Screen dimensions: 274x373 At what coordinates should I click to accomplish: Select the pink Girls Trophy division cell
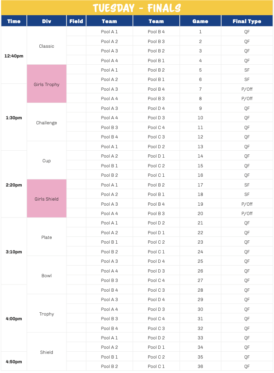tap(47, 84)
